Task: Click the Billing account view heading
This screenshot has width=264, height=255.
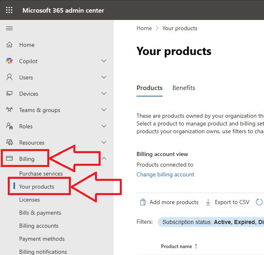Action: 162,154
